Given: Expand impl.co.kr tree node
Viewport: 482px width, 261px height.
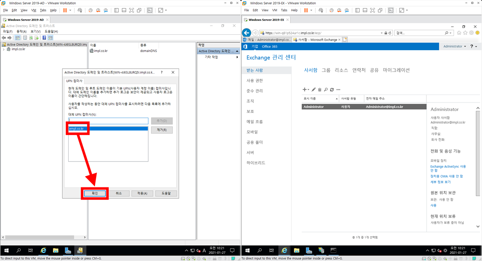Looking at the screenshot, I should [x=4, y=49].
